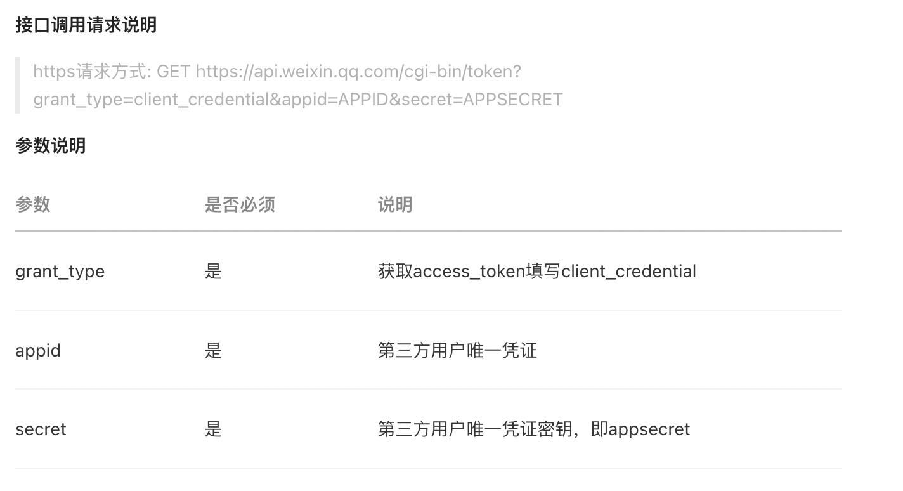Click the grant_type=client_credential request line
This screenshot has width=903, height=491.
point(298,100)
